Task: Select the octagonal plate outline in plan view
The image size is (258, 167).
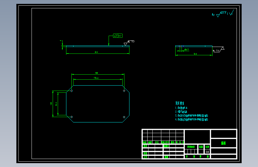Action: coord(98,104)
